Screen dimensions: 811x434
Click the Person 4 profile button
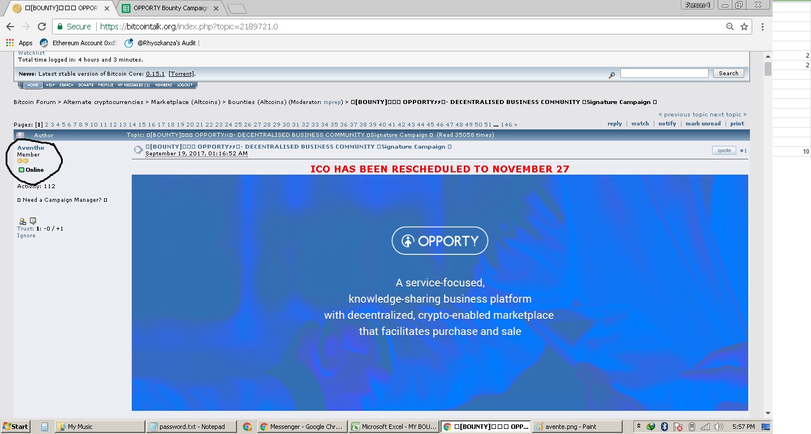[x=697, y=5]
